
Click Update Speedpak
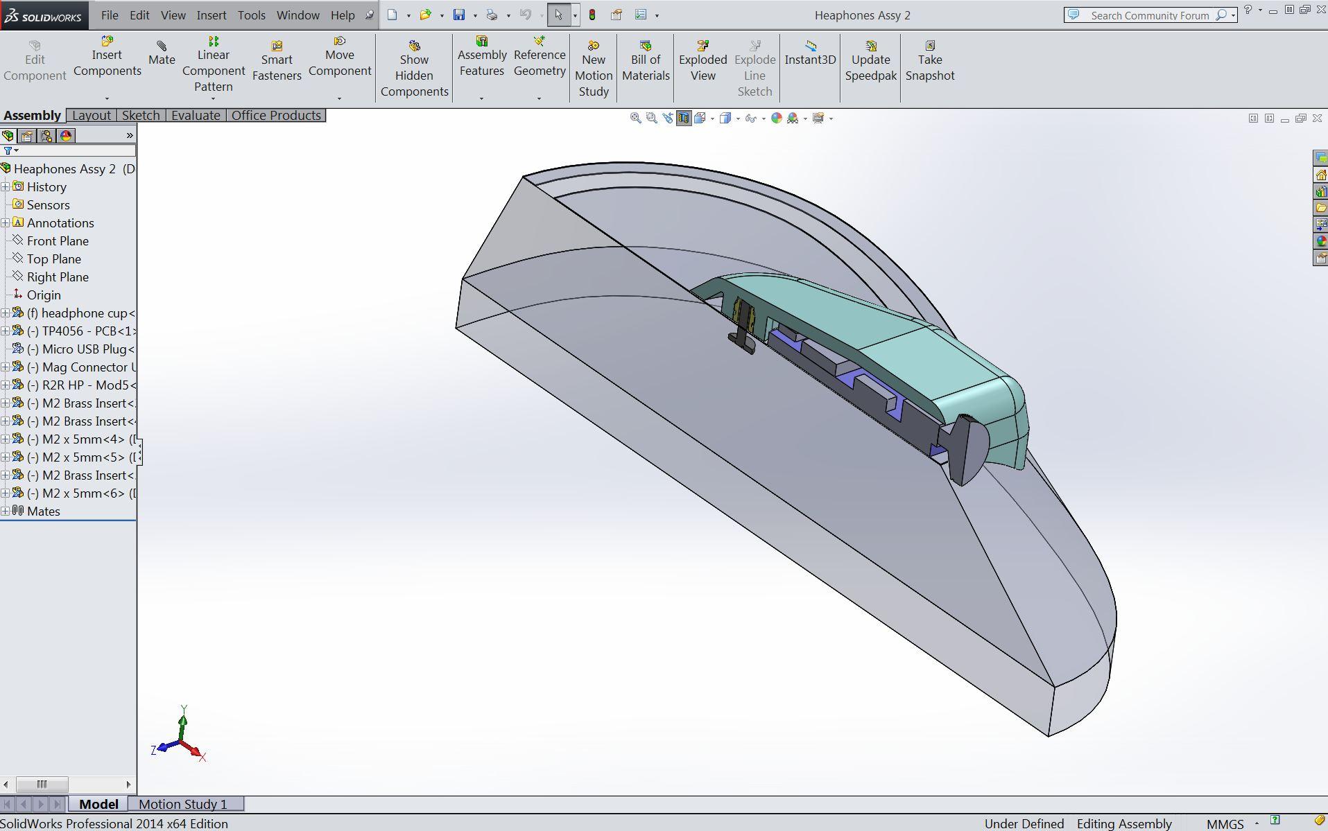pos(871,60)
